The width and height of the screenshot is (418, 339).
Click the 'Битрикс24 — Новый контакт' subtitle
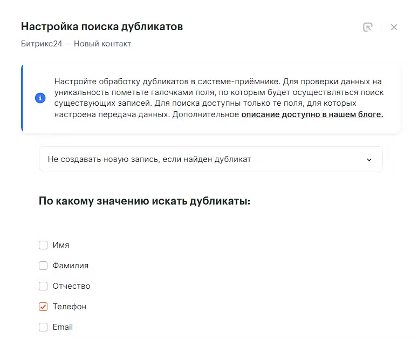[x=76, y=43]
